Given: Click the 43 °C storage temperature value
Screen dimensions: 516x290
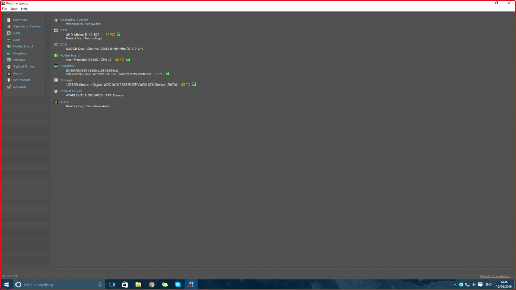Looking at the screenshot, I should 186,84.
